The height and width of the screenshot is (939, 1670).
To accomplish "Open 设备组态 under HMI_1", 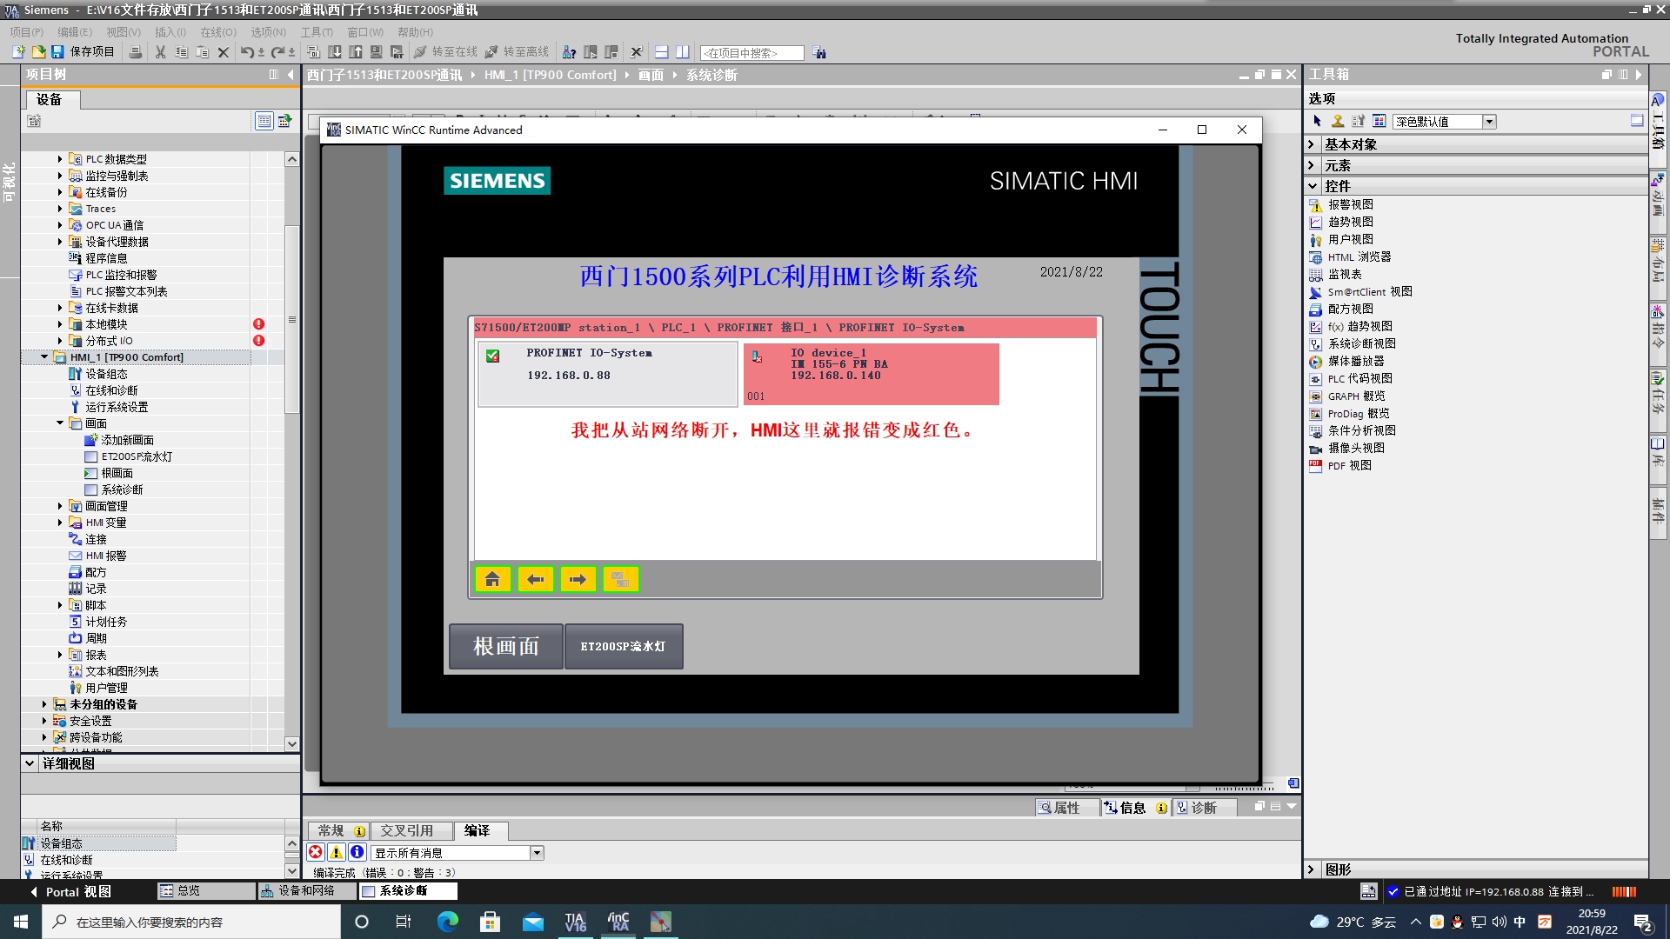I will coord(106,374).
